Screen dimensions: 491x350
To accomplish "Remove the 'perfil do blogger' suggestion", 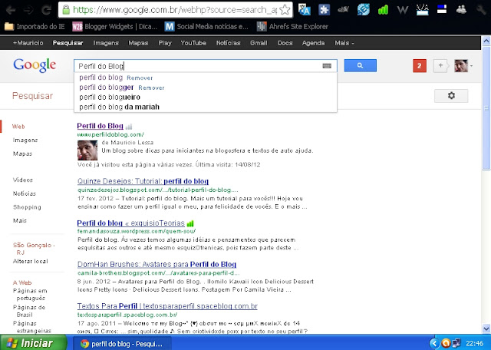I will pos(151,88).
